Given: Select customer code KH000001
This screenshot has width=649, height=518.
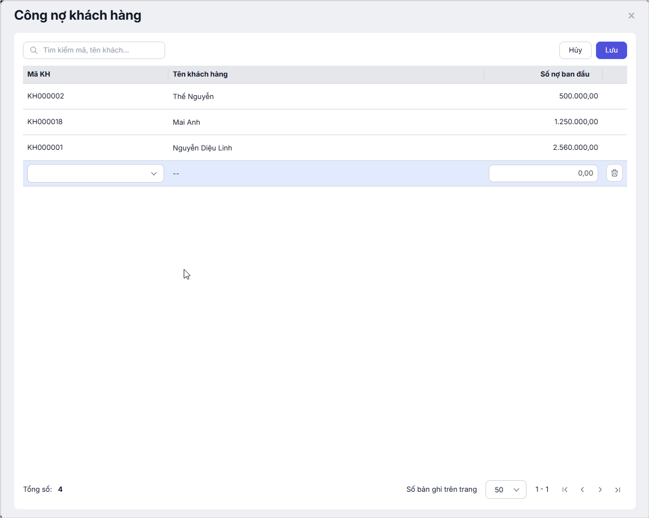Looking at the screenshot, I should (x=45, y=147).
